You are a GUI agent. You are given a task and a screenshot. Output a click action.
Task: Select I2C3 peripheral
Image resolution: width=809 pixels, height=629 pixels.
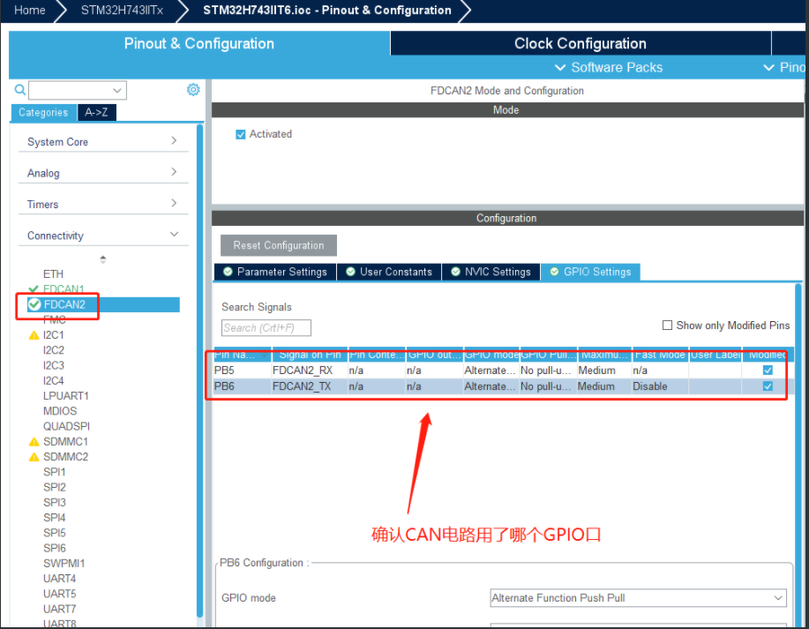coord(54,366)
